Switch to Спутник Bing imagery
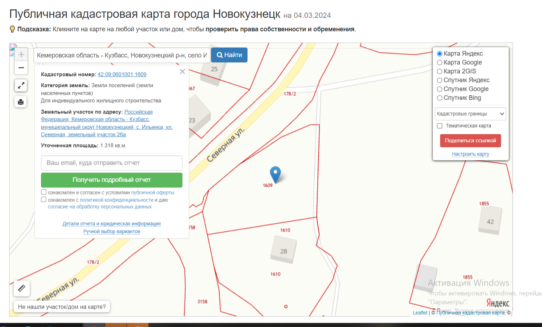This screenshot has width=542, height=327. (x=439, y=98)
